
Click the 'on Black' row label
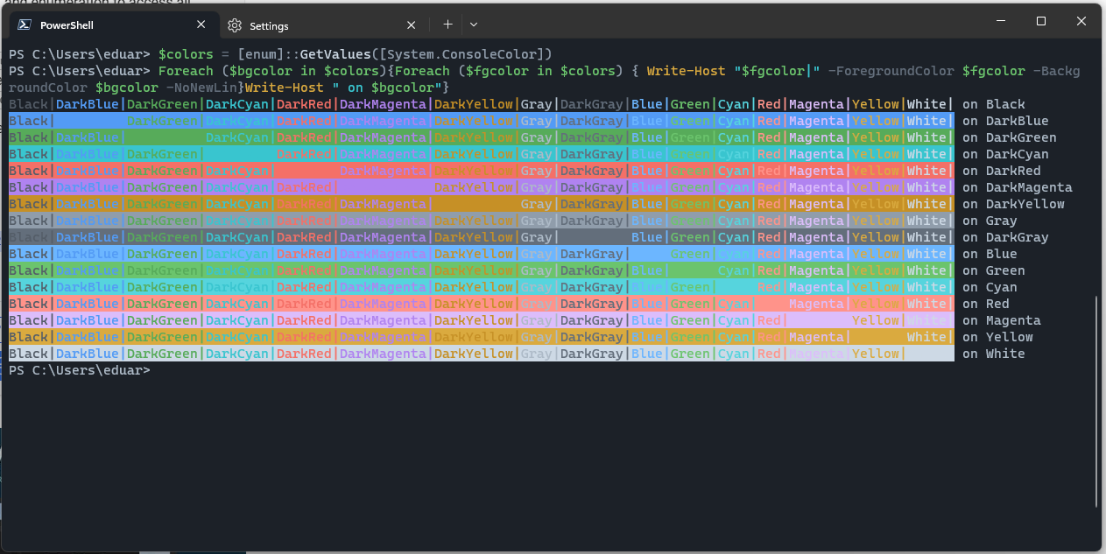click(x=993, y=104)
